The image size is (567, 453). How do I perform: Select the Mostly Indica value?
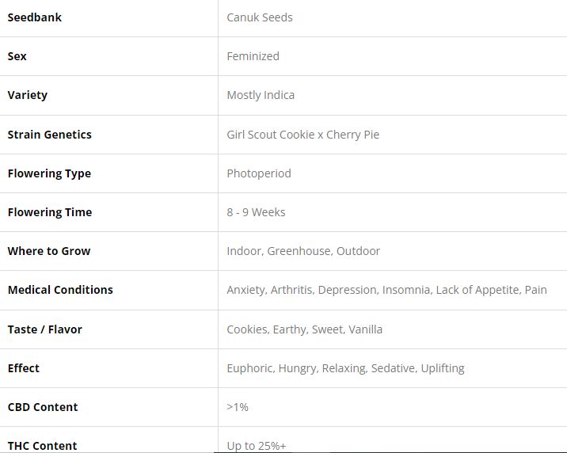point(261,95)
